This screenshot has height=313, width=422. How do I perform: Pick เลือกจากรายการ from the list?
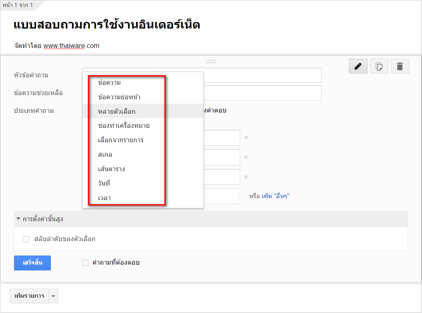[x=121, y=140]
